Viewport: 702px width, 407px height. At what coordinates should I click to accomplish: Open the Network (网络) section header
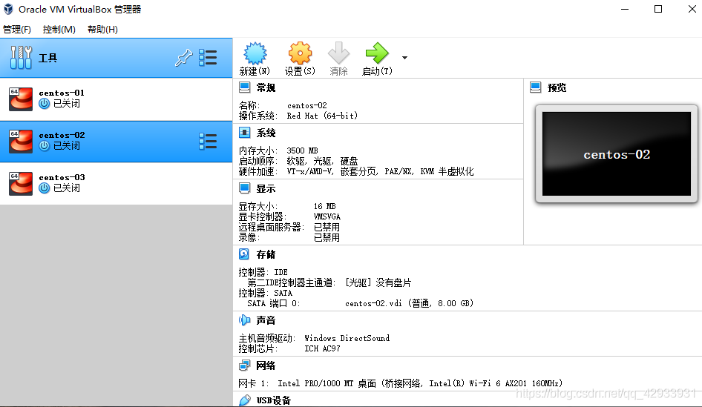click(x=266, y=365)
